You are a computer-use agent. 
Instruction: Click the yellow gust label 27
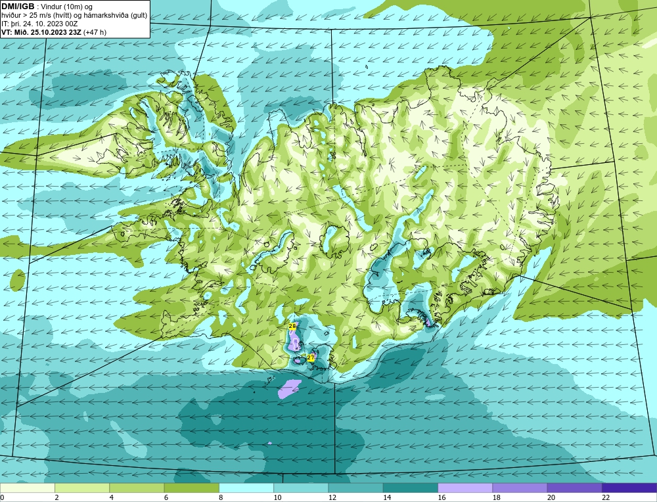click(x=311, y=357)
